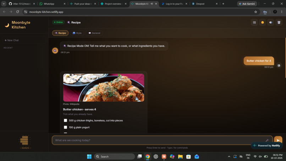Click the Online status badge

click(58, 22)
